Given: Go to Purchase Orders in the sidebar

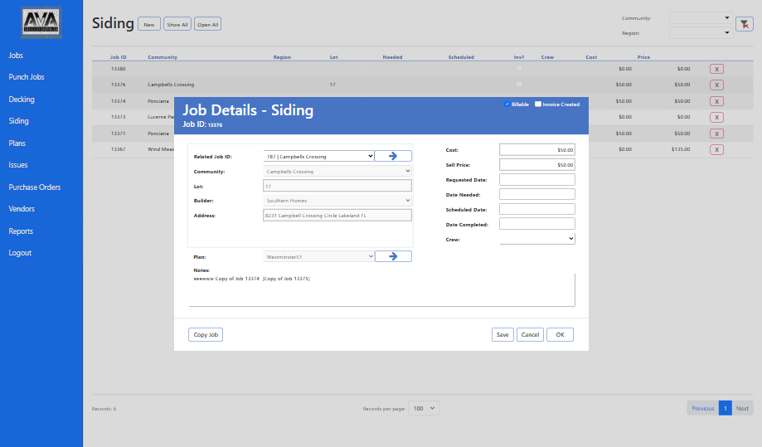Looking at the screenshot, I should [x=35, y=187].
